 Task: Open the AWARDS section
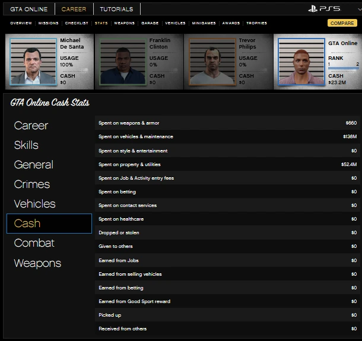231,23
